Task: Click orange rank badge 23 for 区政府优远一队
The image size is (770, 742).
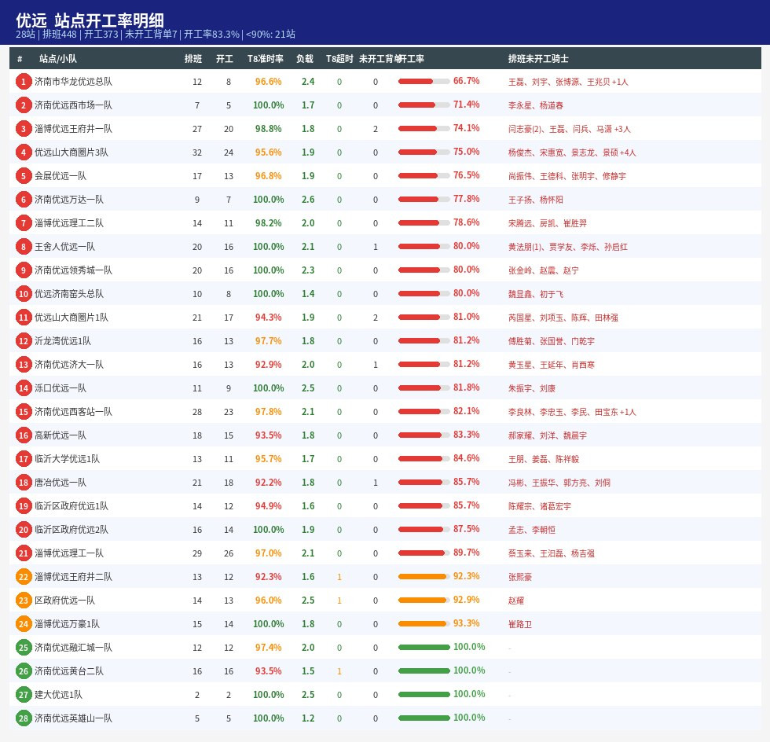Action: [x=23, y=601]
